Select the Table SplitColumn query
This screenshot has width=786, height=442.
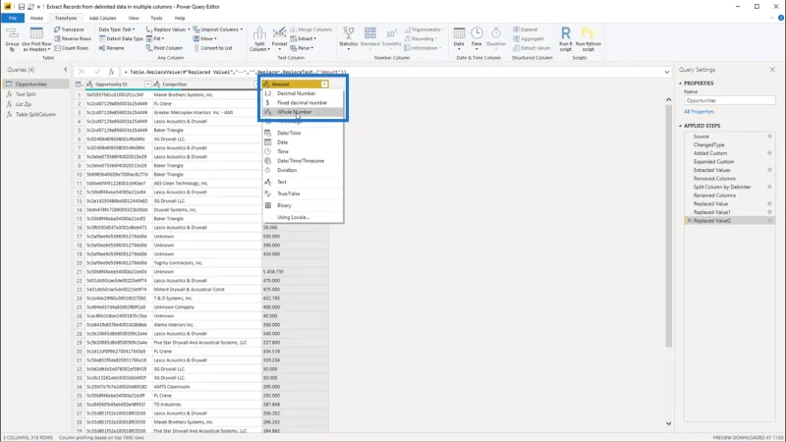point(35,115)
